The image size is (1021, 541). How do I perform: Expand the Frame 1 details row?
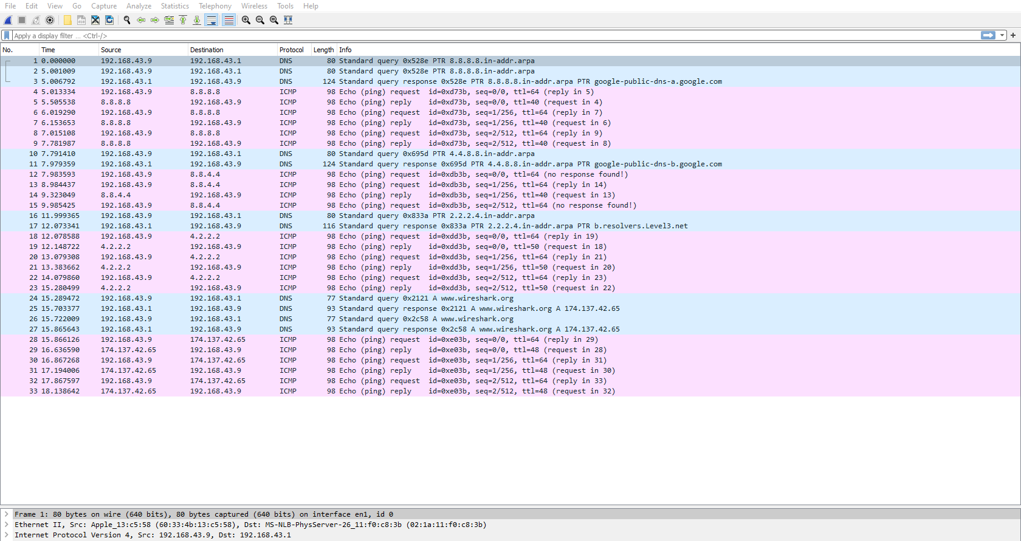(x=7, y=514)
